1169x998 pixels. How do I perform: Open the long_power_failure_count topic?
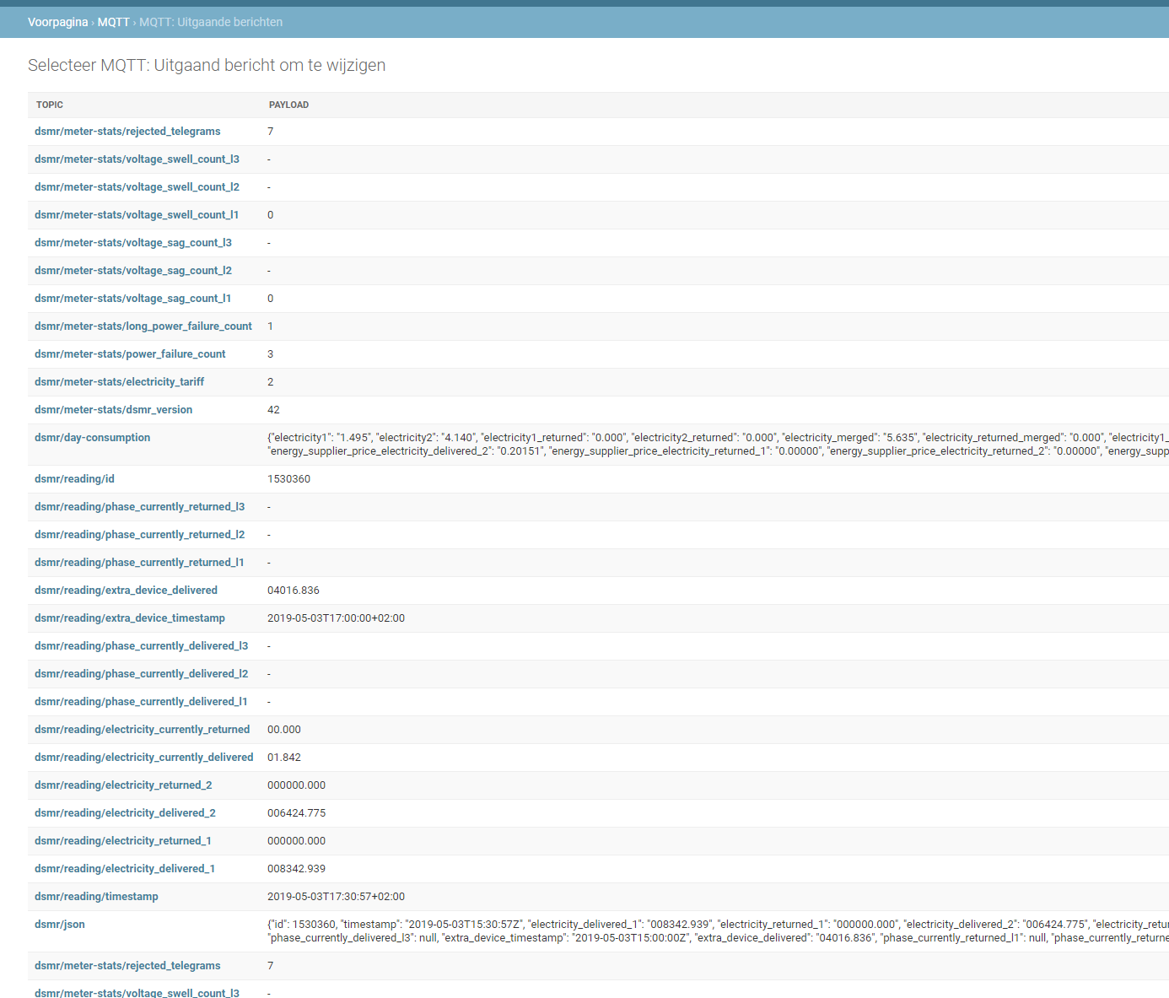tap(143, 326)
